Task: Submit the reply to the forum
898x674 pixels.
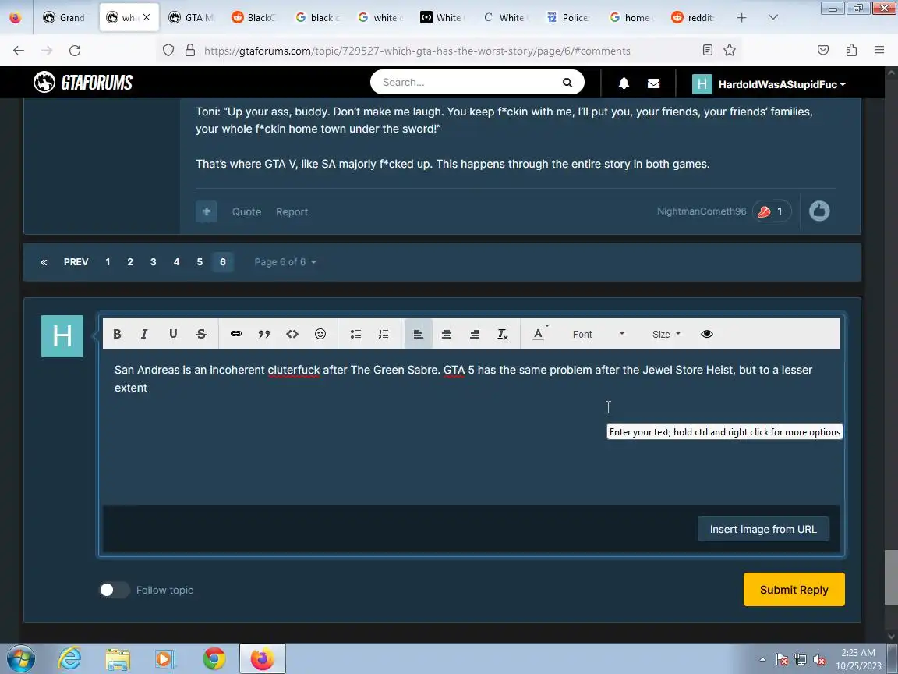Action: pyautogui.click(x=794, y=590)
